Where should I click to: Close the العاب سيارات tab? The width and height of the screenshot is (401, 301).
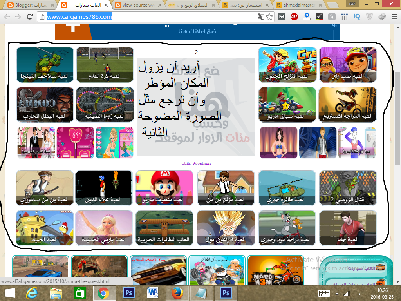106,5
